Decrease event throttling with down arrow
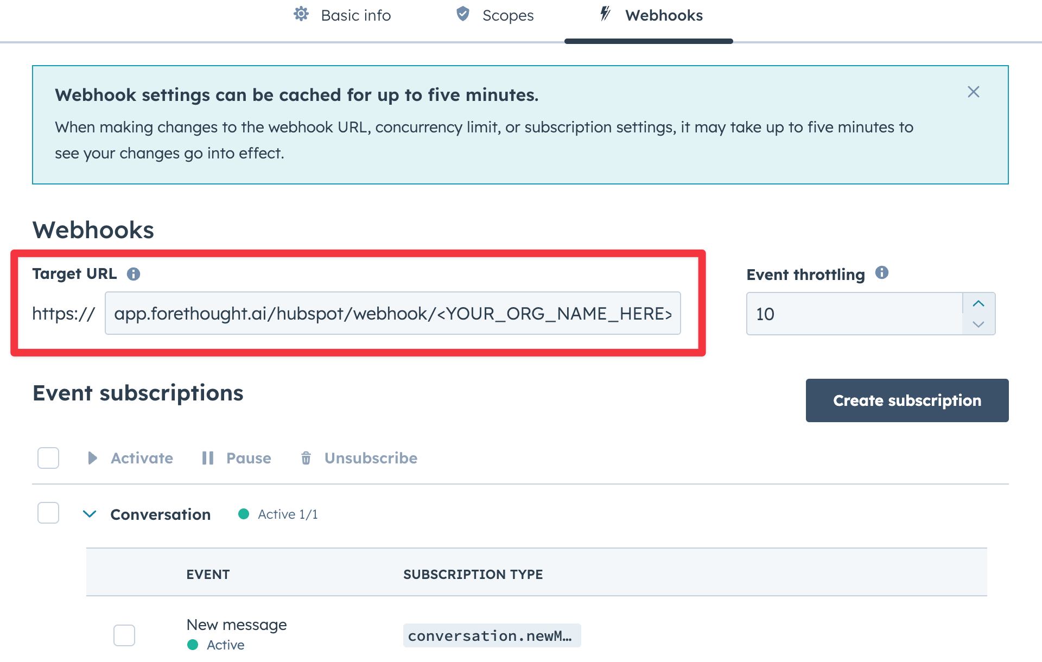Image resolution: width=1042 pixels, height=662 pixels. [979, 324]
